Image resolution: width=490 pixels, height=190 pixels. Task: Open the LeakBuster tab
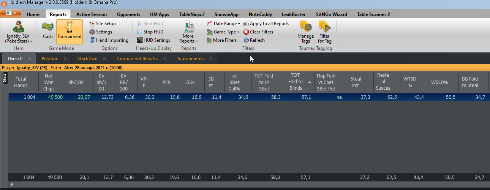[294, 14]
